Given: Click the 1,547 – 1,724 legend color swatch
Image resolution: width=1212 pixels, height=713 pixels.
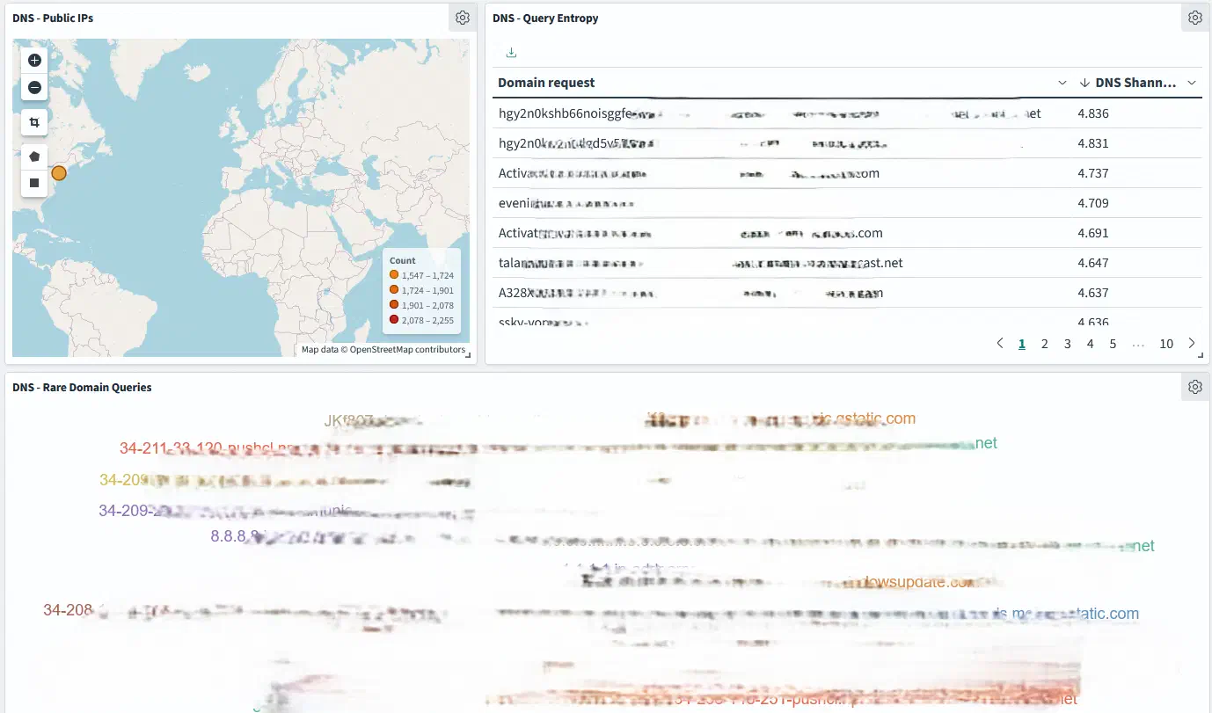Looking at the screenshot, I should (x=394, y=275).
